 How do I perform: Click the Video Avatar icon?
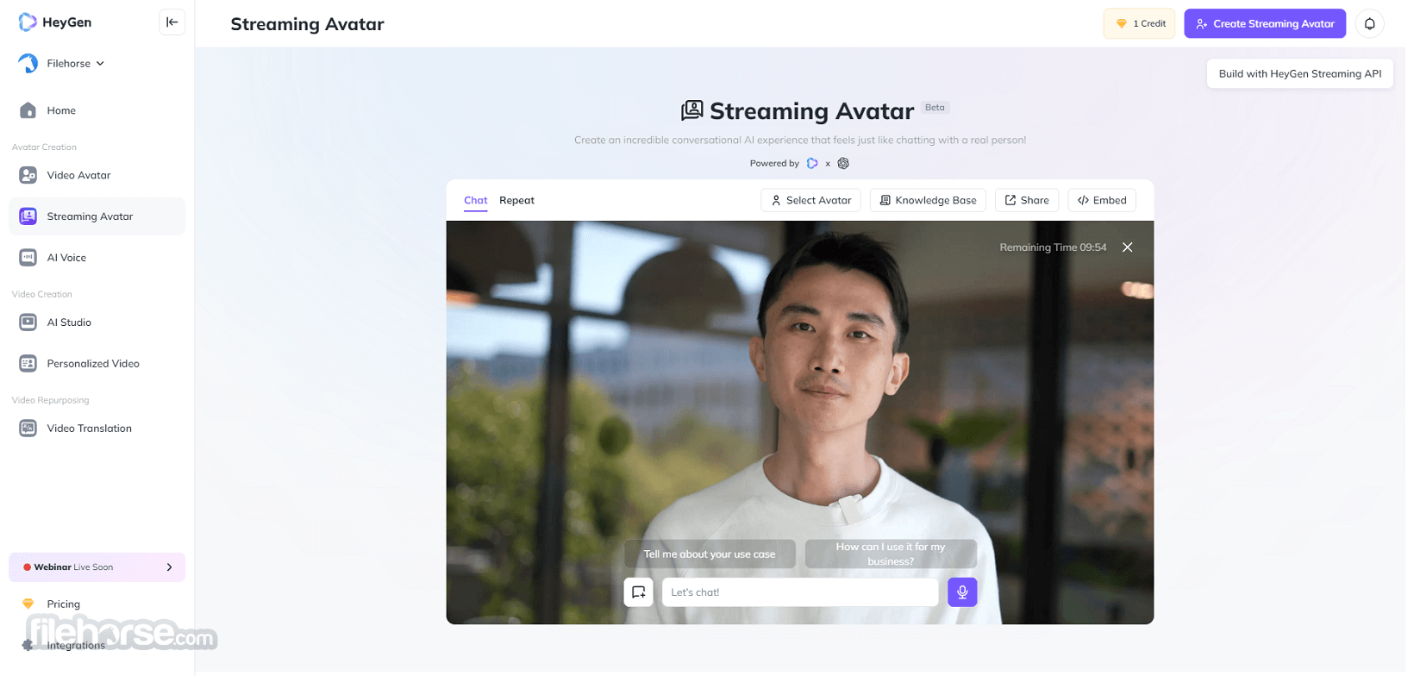click(28, 175)
